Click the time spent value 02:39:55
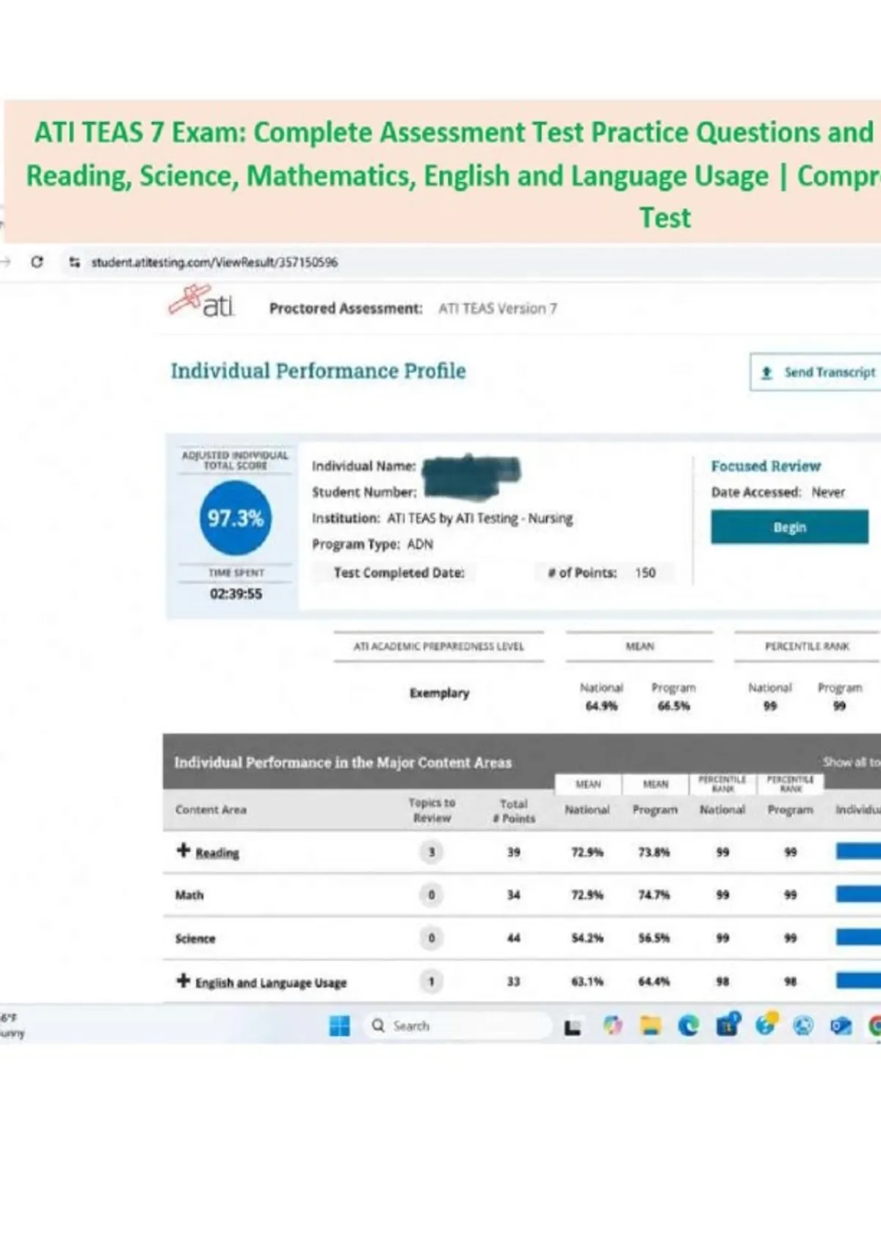This screenshot has width=881, height=1249. tap(236, 594)
